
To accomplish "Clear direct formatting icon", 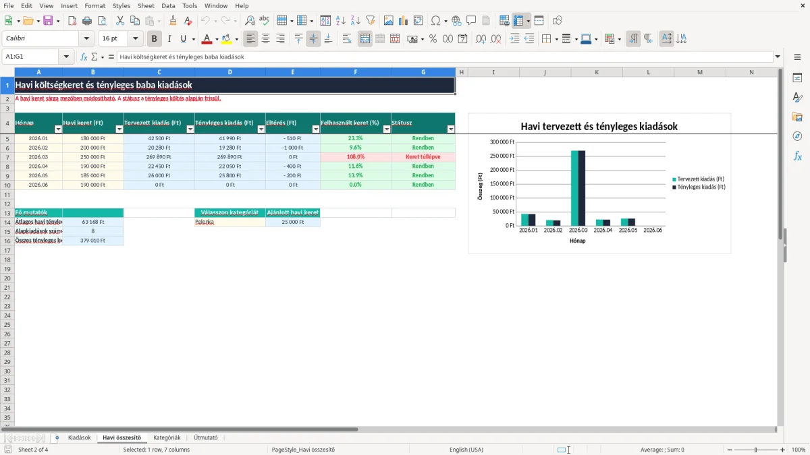I will tap(188, 21).
